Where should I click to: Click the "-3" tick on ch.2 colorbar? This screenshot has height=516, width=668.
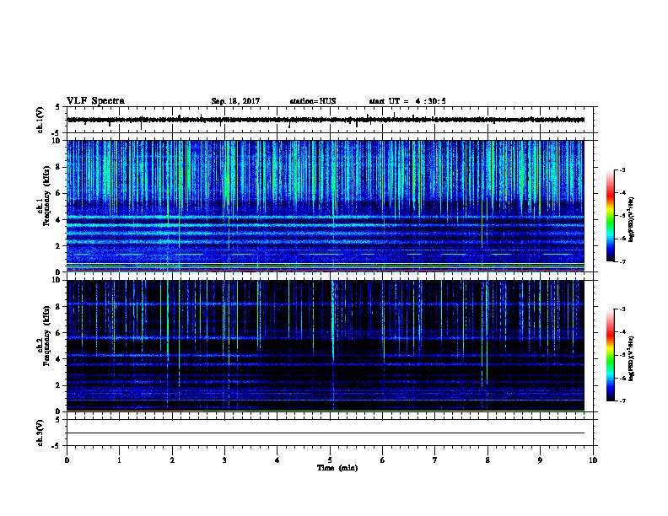pos(622,309)
